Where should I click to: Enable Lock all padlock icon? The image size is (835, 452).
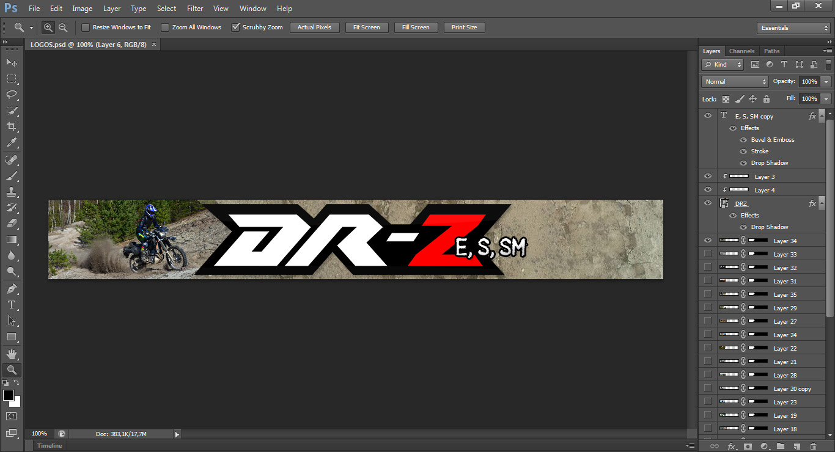pos(767,99)
